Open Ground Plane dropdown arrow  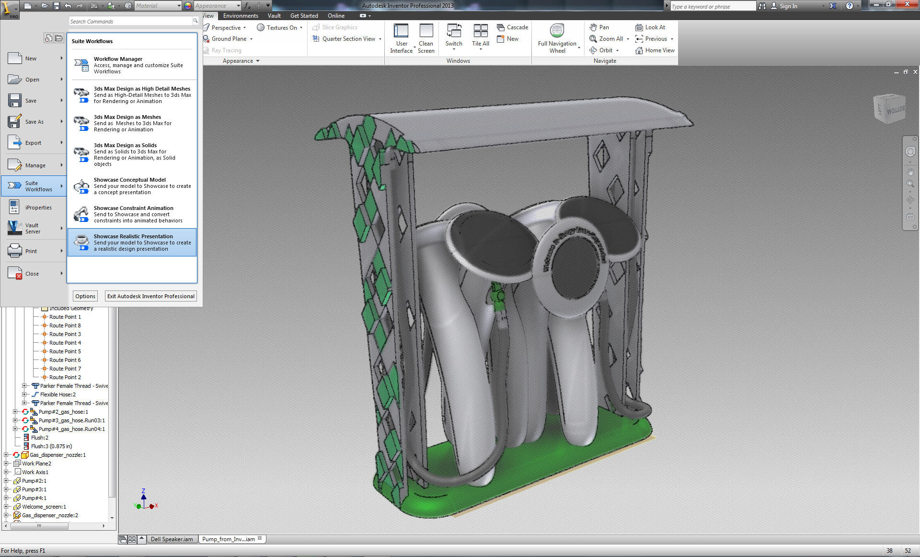[251, 39]
